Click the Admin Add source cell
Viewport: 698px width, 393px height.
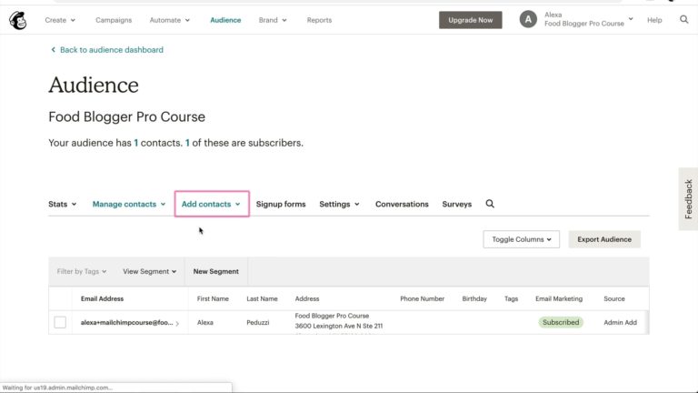coord(620,322)
